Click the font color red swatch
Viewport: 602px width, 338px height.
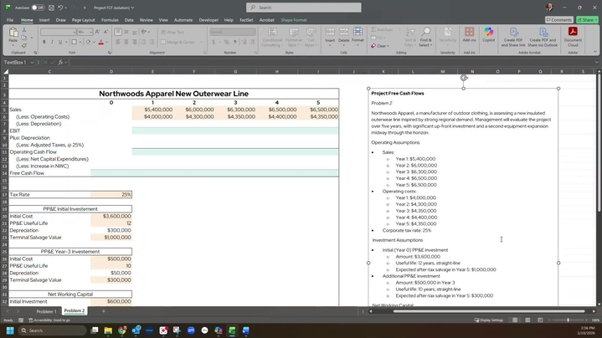100,42
